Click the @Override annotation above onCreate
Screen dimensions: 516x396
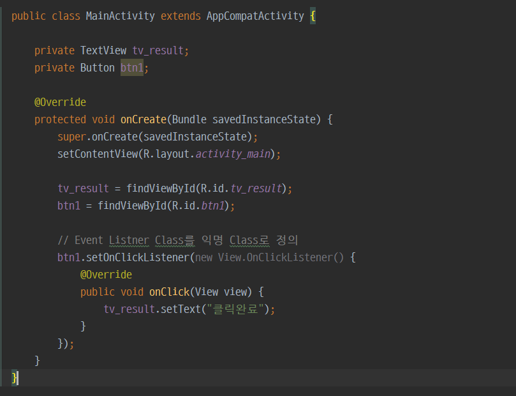click(x=60, y=102)
